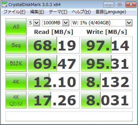Viewport: 138px width, 125px height.
Task: Click the CrystalDiskMark title bar app icon
Action: point(4,4)
